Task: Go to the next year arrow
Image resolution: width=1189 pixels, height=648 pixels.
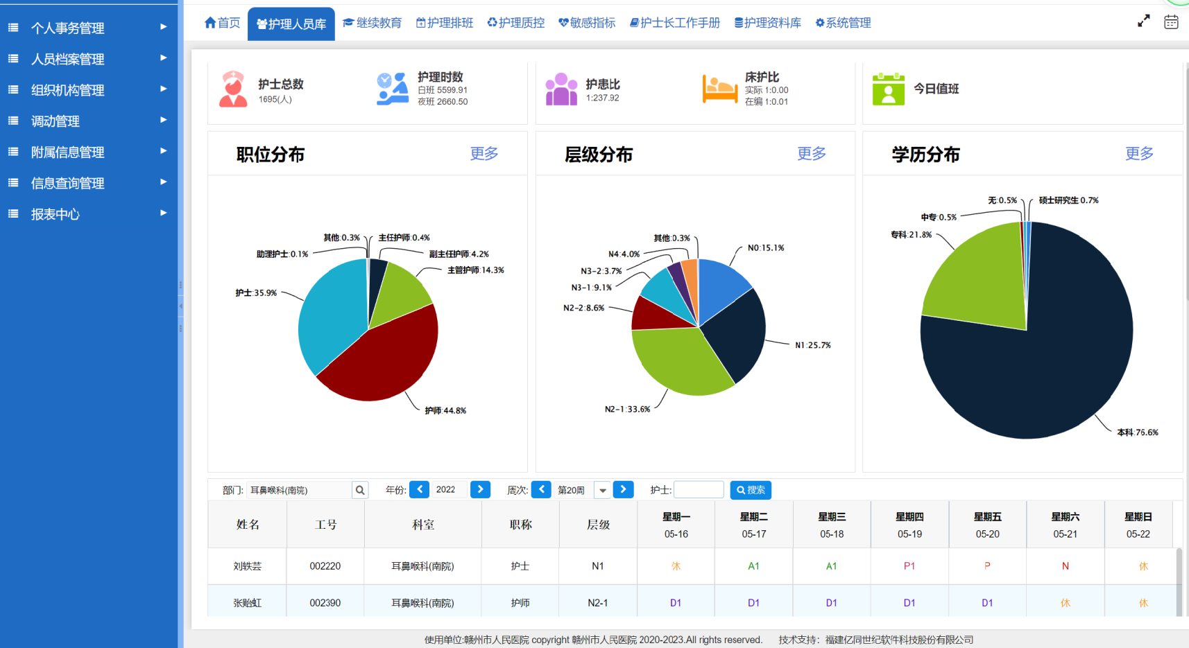Action: tap(480, 489)
